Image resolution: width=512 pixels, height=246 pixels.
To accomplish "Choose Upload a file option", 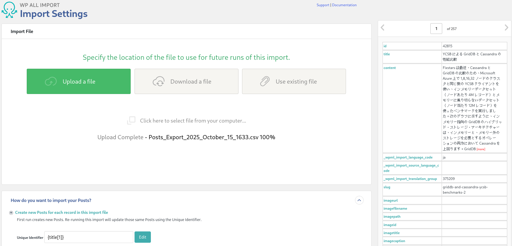I will tap(79, 82).
